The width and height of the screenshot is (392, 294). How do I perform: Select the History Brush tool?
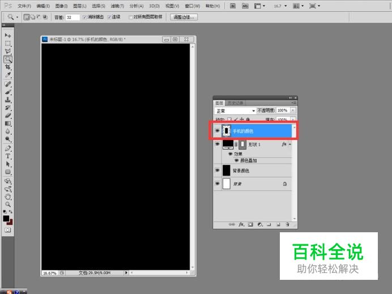click(x=8, y=108)
